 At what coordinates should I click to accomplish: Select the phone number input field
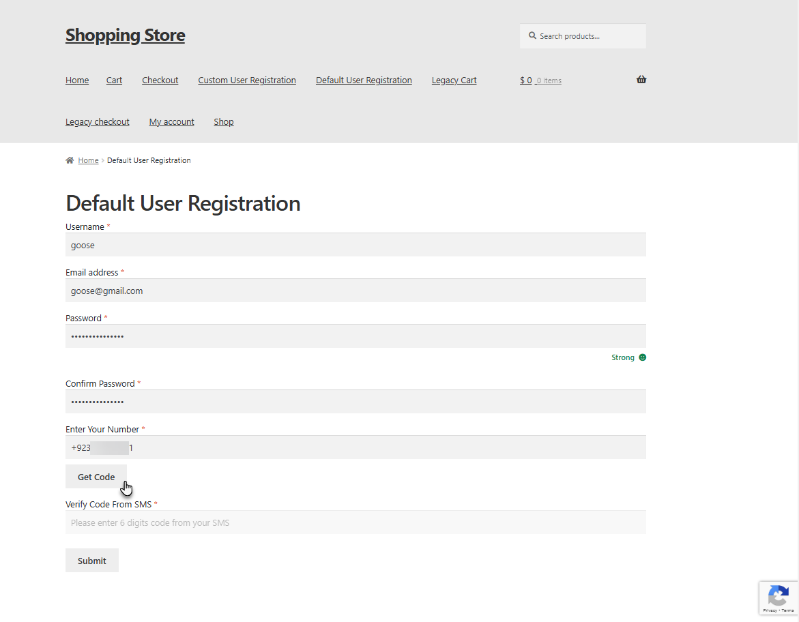pyautogui.click(x=355, y=447)
